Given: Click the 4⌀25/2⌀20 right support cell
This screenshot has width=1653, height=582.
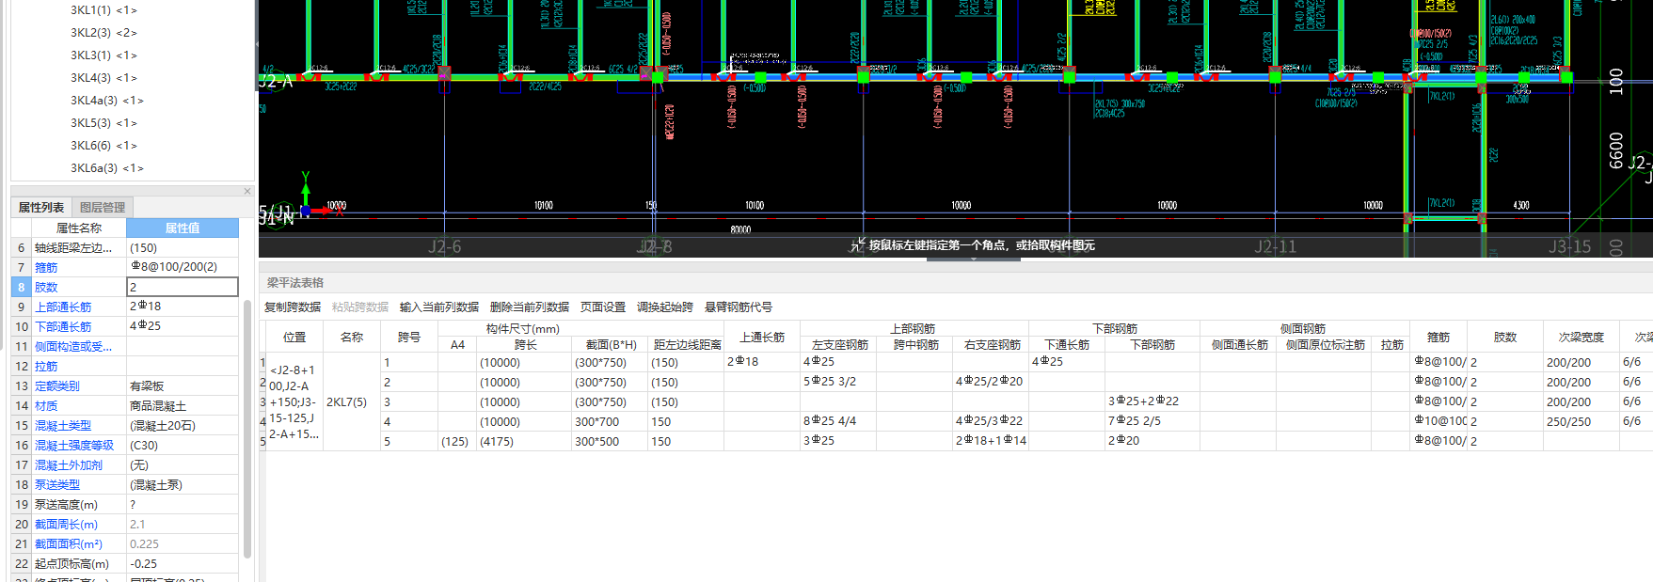Looking at the screenshot, I should pos(991,382).
